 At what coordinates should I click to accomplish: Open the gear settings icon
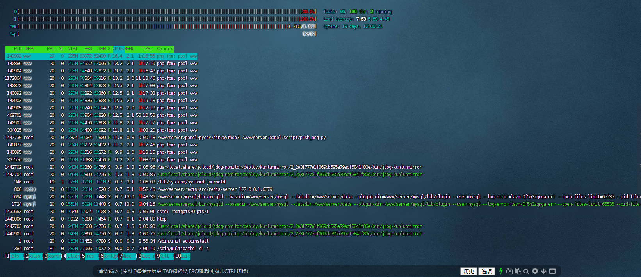[x=535, y=271]
